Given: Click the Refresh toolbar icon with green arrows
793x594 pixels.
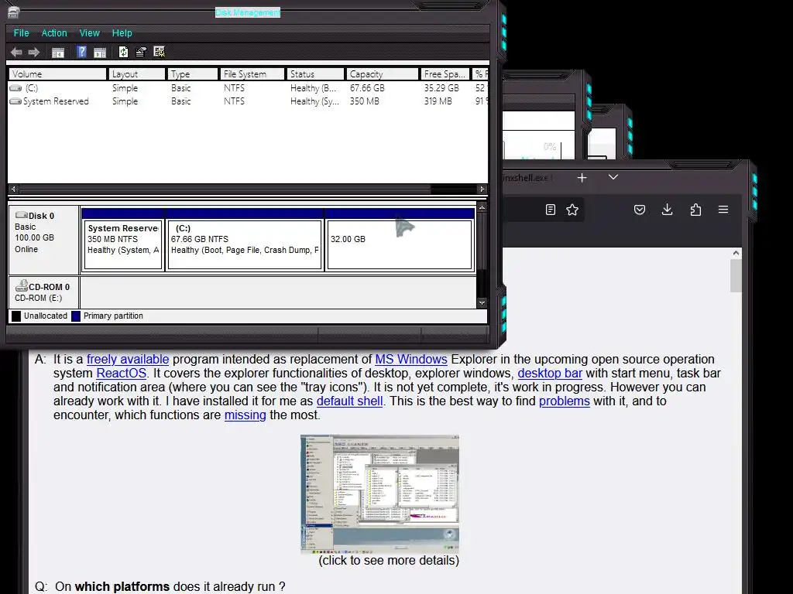Looking at the screenshot, I should pos(123,52).
